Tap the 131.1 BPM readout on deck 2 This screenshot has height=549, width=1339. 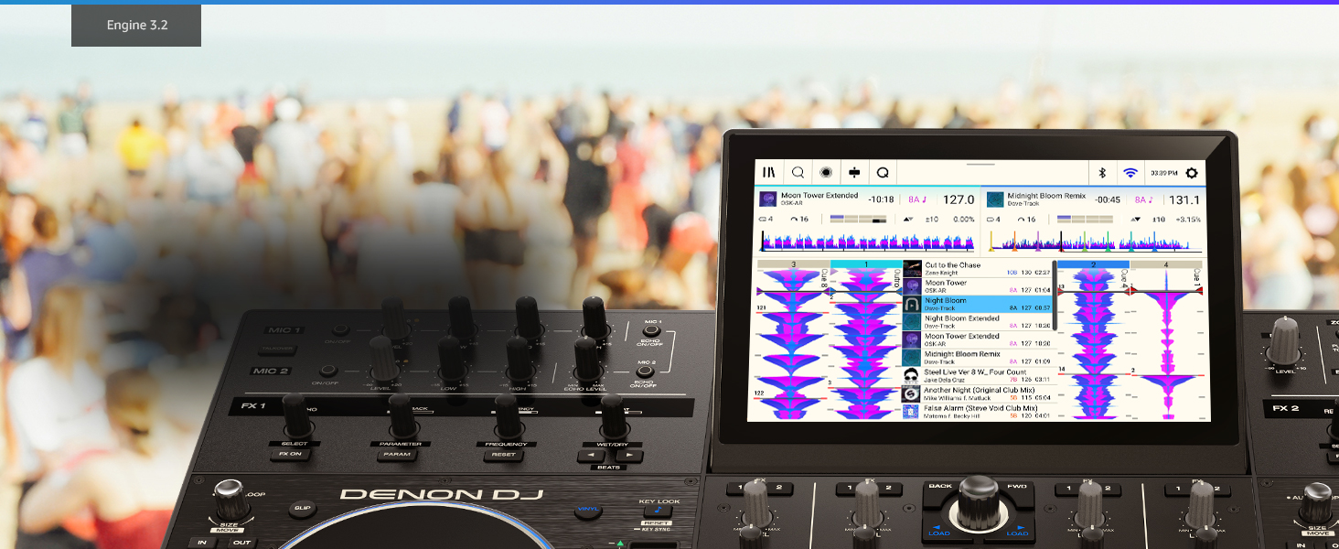1184,199
